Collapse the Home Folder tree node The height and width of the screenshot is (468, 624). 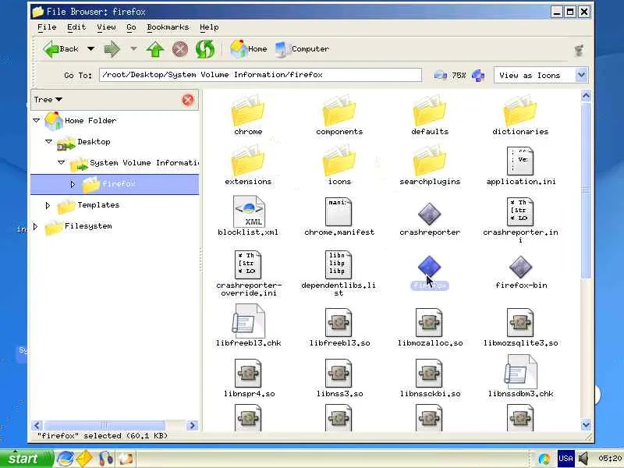pyautogui.click(x=36, y=120)
